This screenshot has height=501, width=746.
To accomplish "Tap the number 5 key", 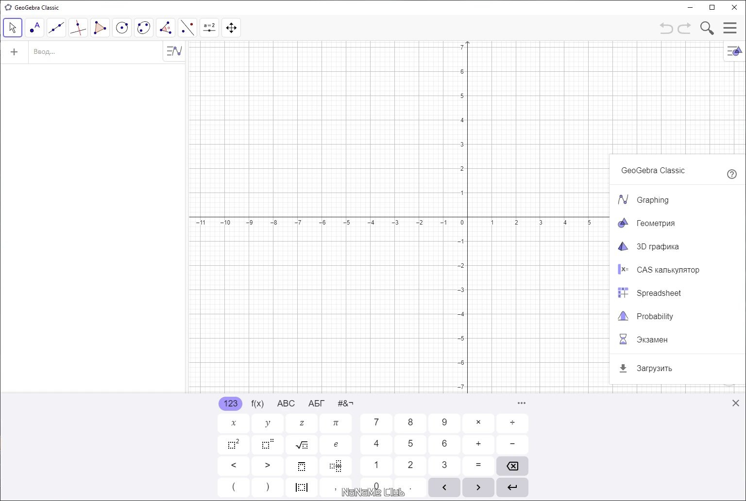I will point(410,444).
